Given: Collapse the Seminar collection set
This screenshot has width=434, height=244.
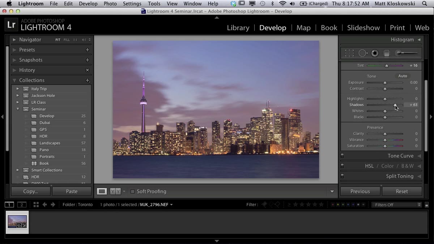Looking at the screenshot, I should coord(18,109).
